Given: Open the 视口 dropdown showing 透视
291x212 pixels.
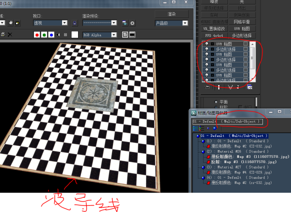Looking at the screenshot, I should tap(50, 23).
